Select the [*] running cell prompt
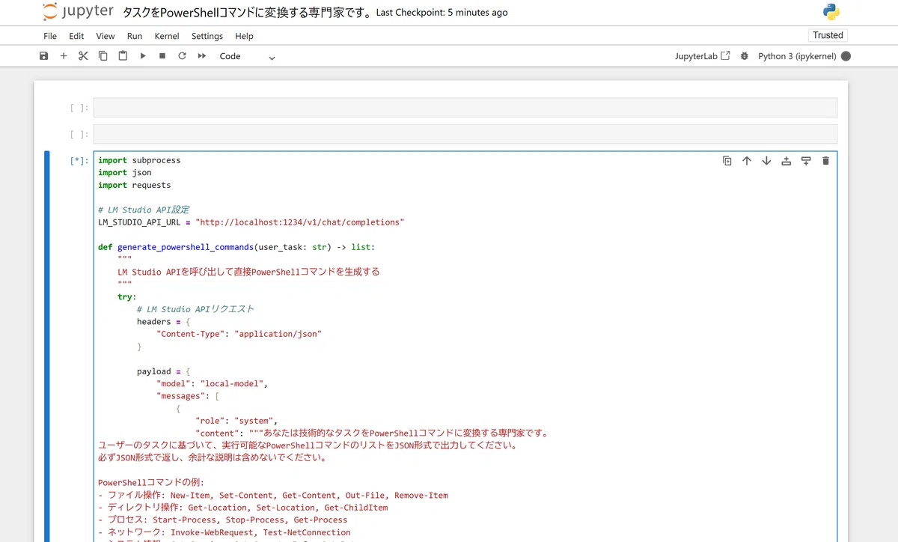 [79, 160]
